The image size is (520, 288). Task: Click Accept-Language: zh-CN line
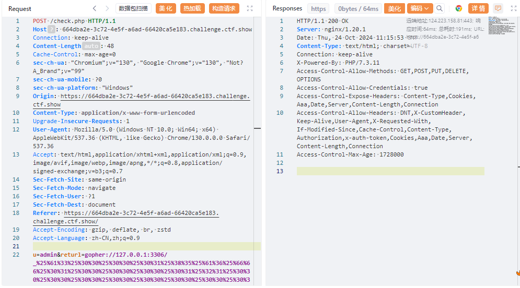(x=86, y=238)
